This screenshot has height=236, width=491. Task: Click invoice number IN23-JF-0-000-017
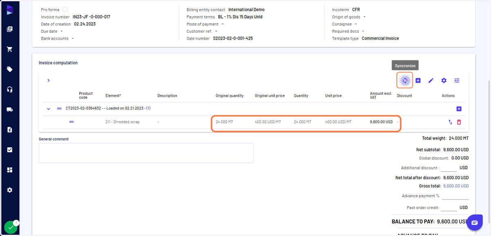pos(91,17)
